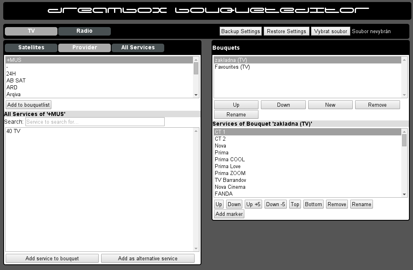Click Backup Settings button

240,31
